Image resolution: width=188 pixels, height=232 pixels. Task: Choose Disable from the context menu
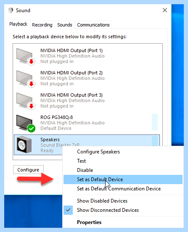click(x=123, y=170)
